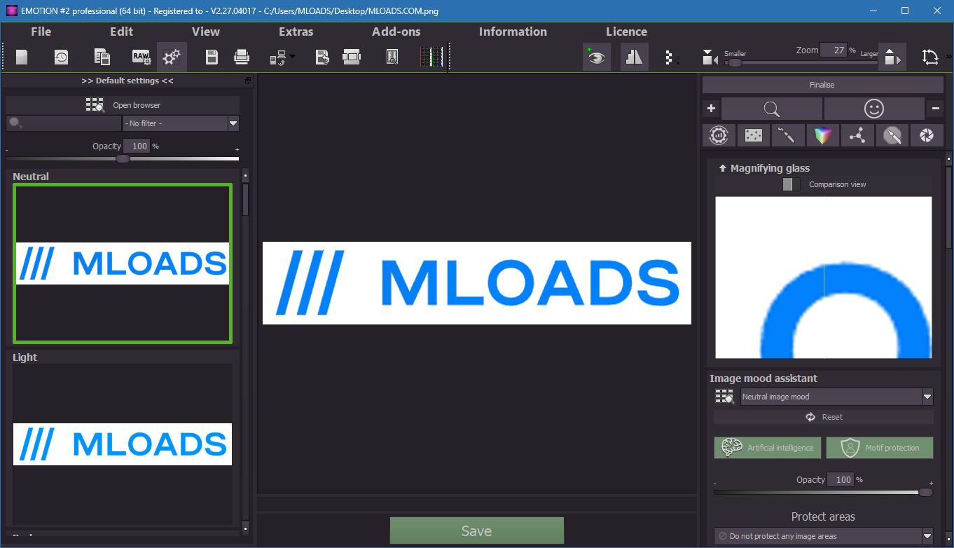Image resolution: width=954 pixels, height=548 pixels.
Task: Open the RAW settings icon
Action: point(142,57)
